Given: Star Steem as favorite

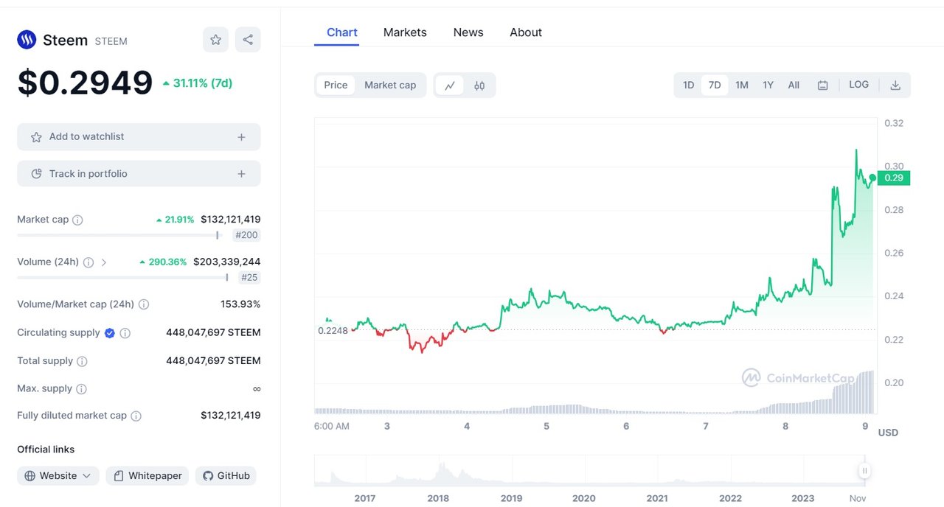Looking at the screenshot, I should click(x=215, y=40).
